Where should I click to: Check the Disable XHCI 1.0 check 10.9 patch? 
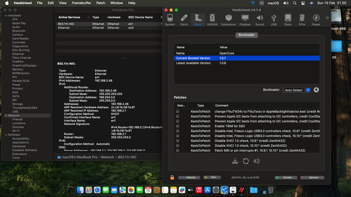178,141
